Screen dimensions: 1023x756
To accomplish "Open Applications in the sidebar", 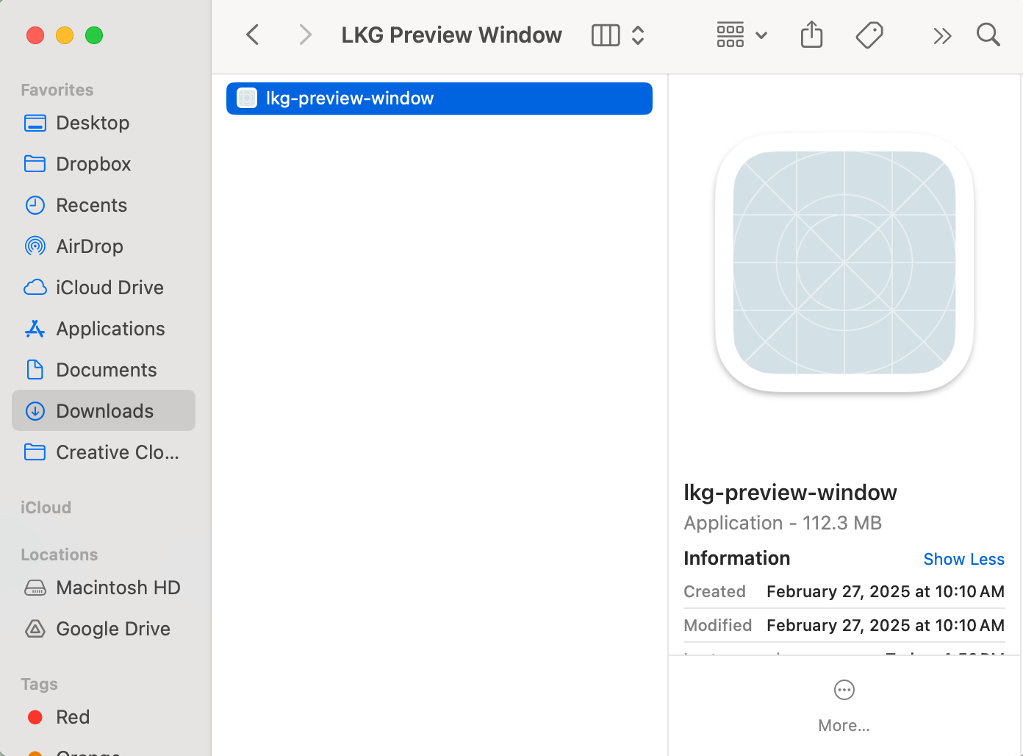I will 110,329.
